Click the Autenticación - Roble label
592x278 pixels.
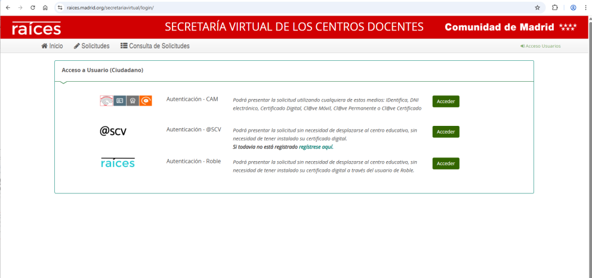click(x=194, y=161)
